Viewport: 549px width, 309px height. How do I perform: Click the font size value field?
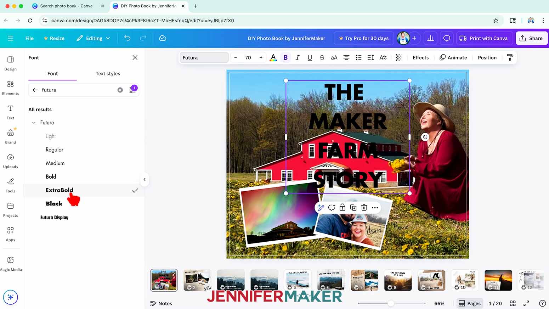[248, 58]
